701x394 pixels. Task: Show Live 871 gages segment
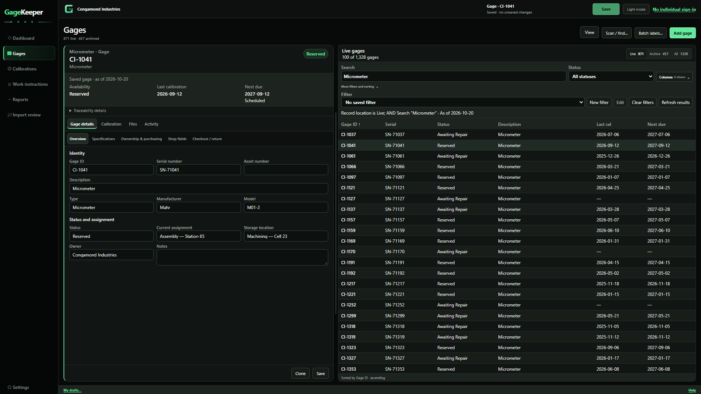[x=637, y=54]
